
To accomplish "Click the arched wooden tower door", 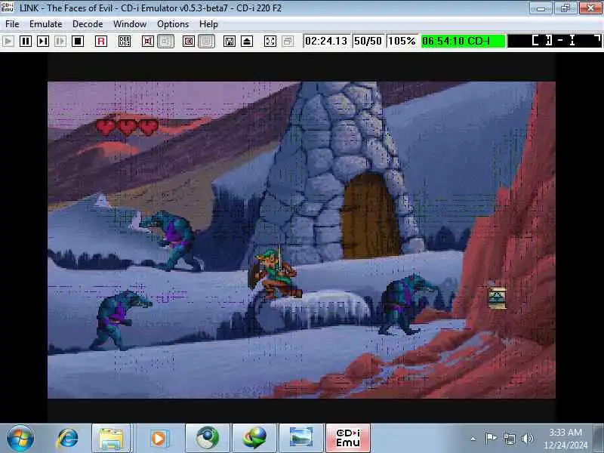I will point(370,215).
